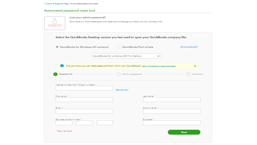
Task: Click the blue info icon in banner
Action: point(62,66)
